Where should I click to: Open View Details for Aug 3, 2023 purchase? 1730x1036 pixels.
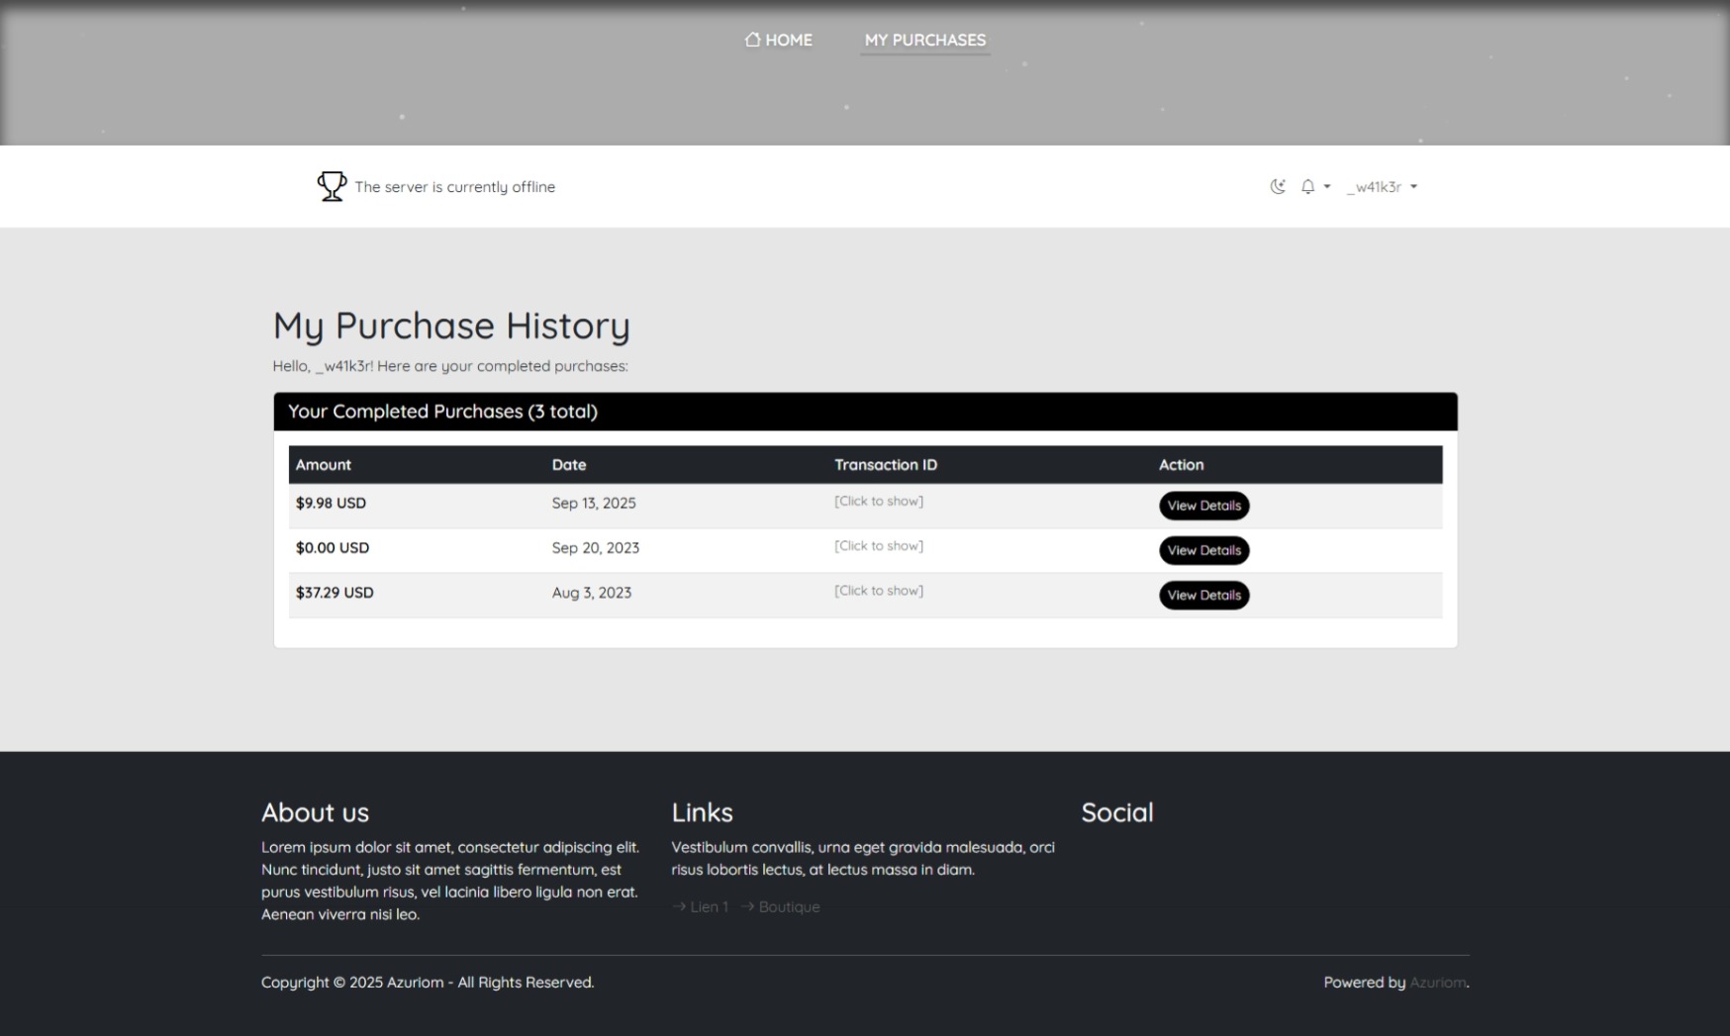point(1203,595)
